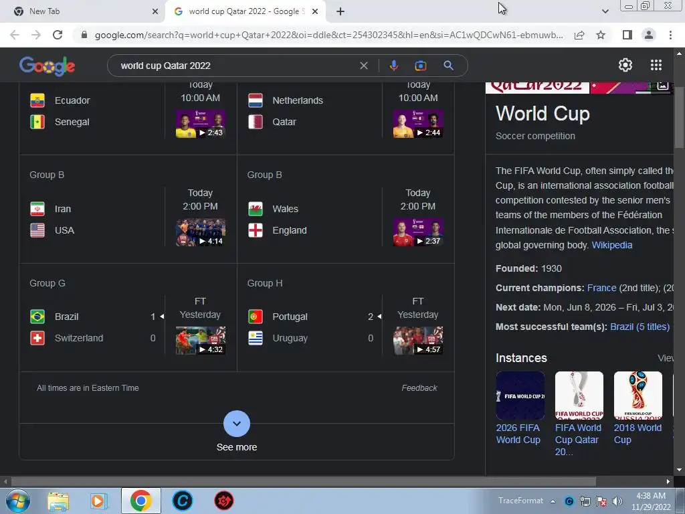Play Portugal vs Uruguay 4:57 highlights

pos(418,341)
